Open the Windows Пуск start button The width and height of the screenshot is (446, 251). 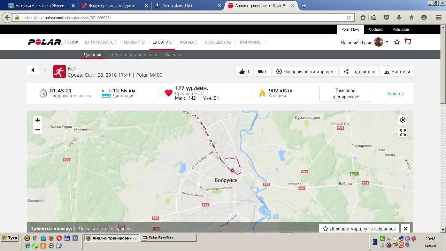tap(10, 238)
